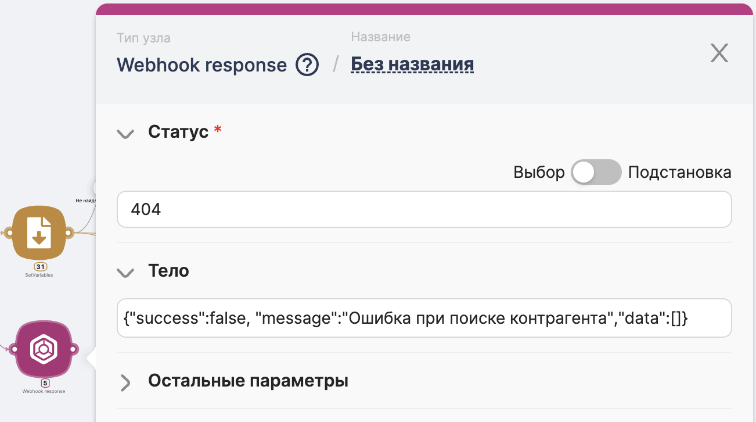This screenshot has width=756, height=422.
Task: Close the node settings panel
Action: (719, 53)
